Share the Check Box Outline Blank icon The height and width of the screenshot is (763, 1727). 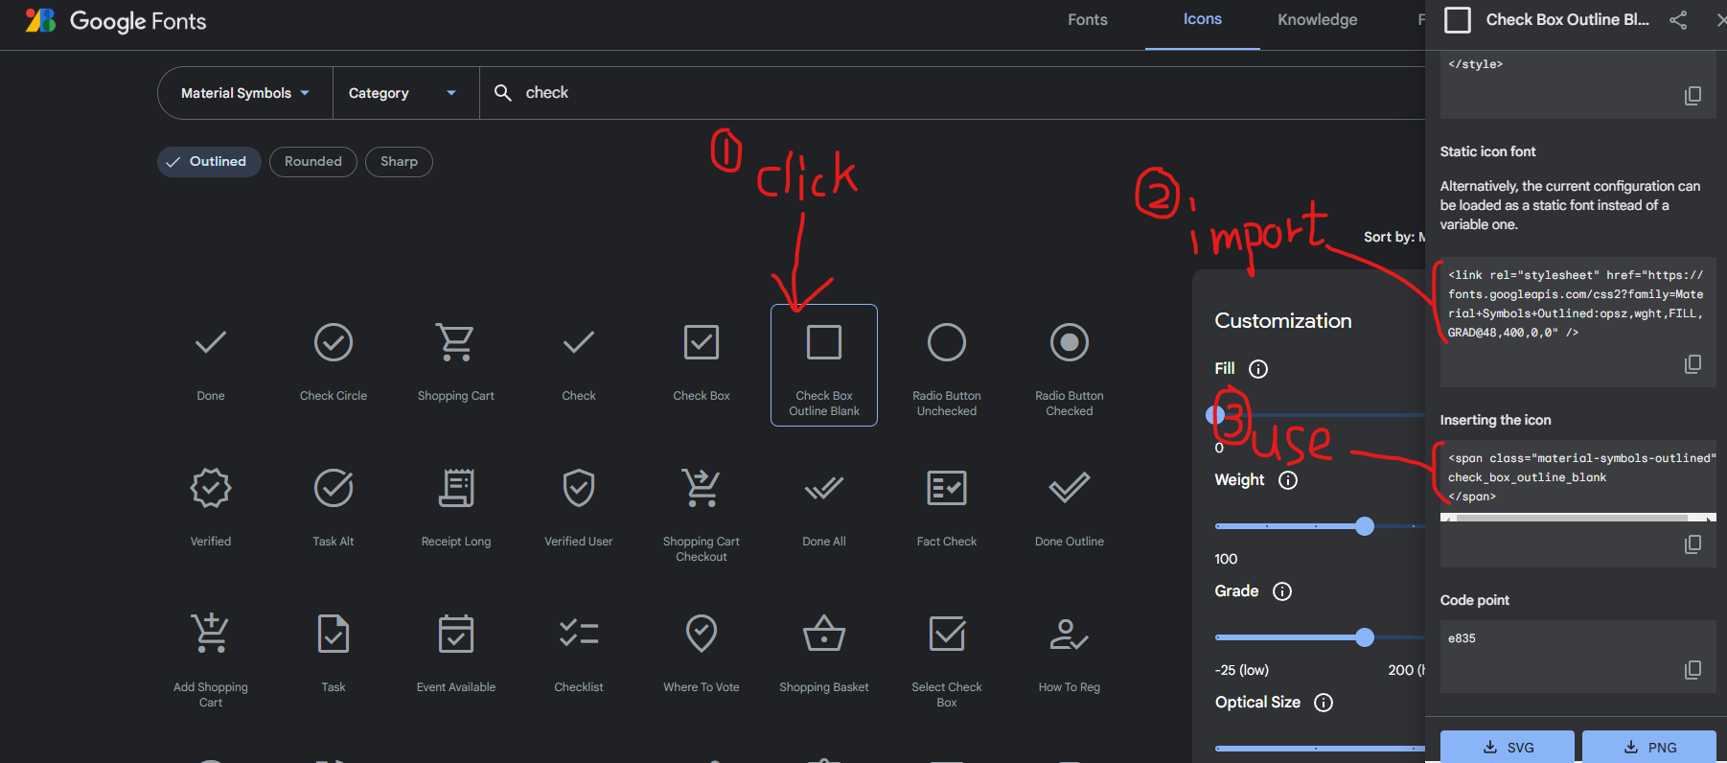tap(1678, 20)
